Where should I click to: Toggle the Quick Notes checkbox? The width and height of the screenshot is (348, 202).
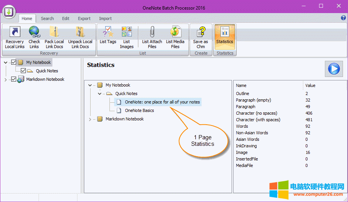tap(23, 71)
